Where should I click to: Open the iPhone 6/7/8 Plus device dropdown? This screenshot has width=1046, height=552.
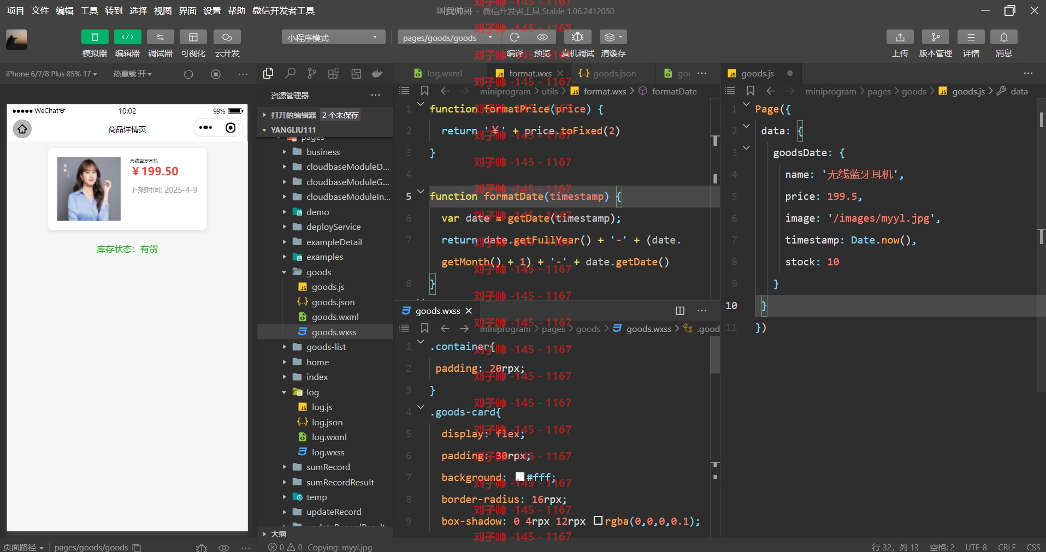click(x=51, y=74)
